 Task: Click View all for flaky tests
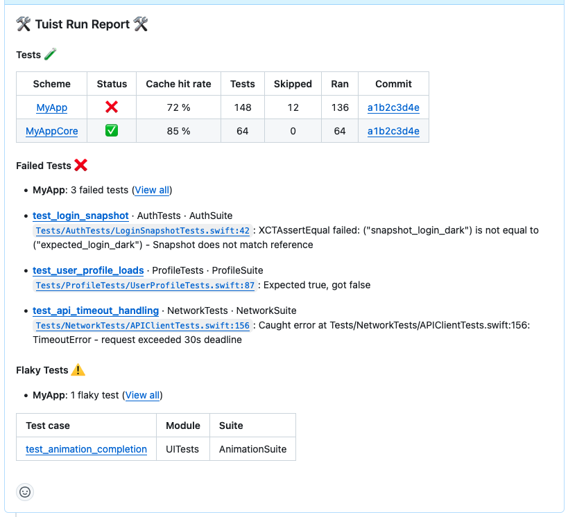coord(143,395)
